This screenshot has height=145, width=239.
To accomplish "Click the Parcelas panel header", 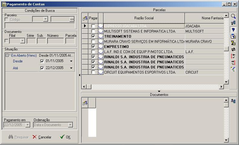I will [159, 10].
